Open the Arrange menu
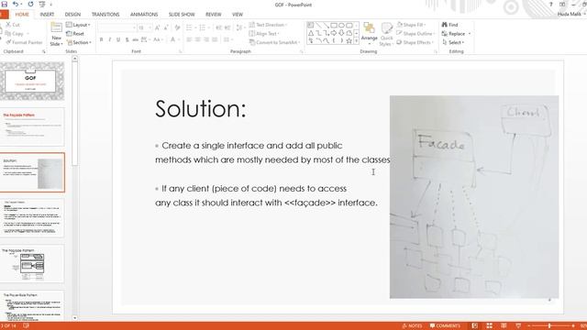The height and width of the screenshot is (330, 587). click(369, 34)
